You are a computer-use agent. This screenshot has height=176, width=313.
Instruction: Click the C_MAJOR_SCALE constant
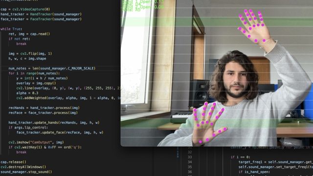coord(81,68)
